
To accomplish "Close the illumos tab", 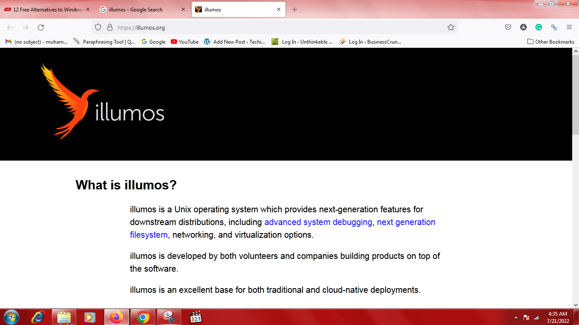I will [279, 10].
